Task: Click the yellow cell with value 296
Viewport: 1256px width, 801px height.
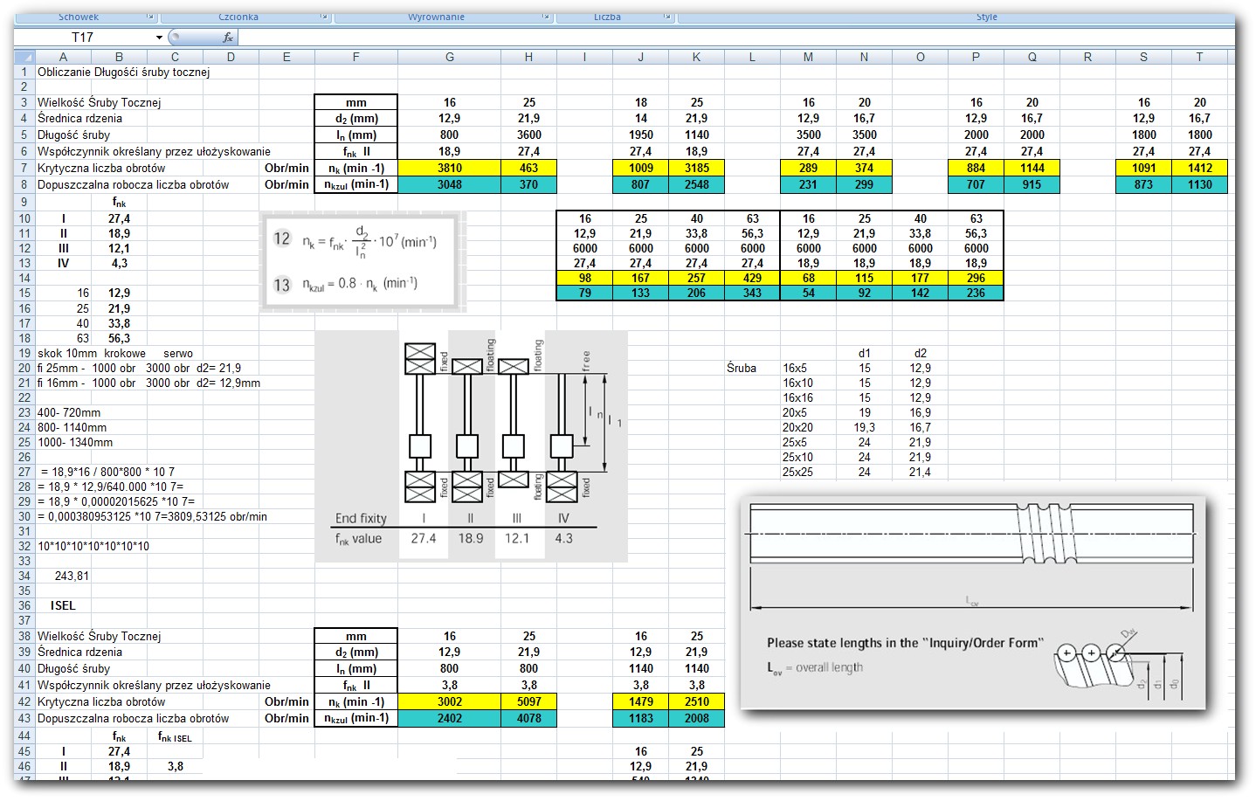Action: 976,278
